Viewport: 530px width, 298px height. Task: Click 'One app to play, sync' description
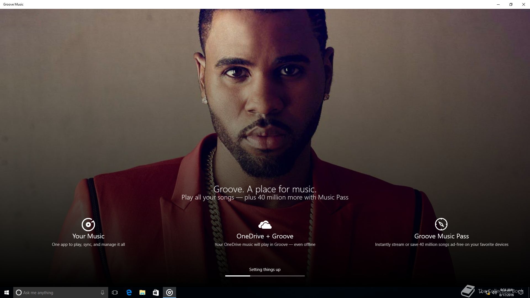click(x=88, y=244)
